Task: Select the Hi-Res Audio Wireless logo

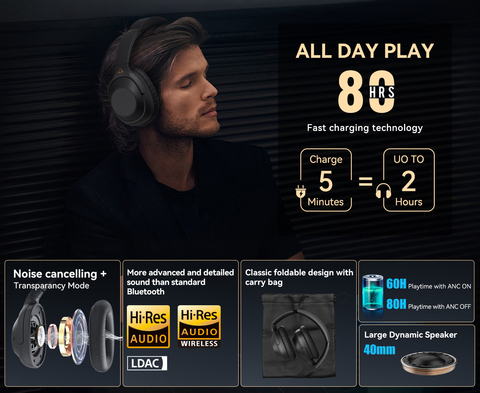Action: tap(199, 327)
